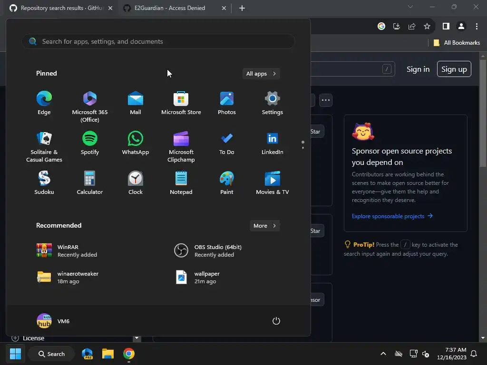Open recommended OBS Studio (64bit)
The image size is (487, 365).
pyautogui.click(x=208, y=251)
